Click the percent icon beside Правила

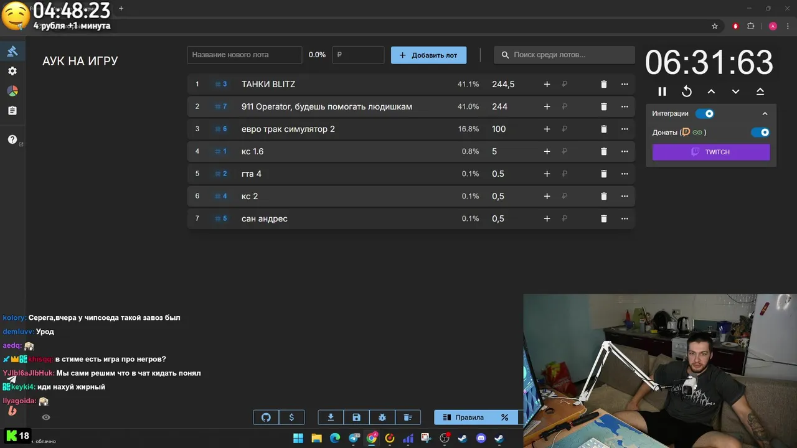(x=505, y=418)
